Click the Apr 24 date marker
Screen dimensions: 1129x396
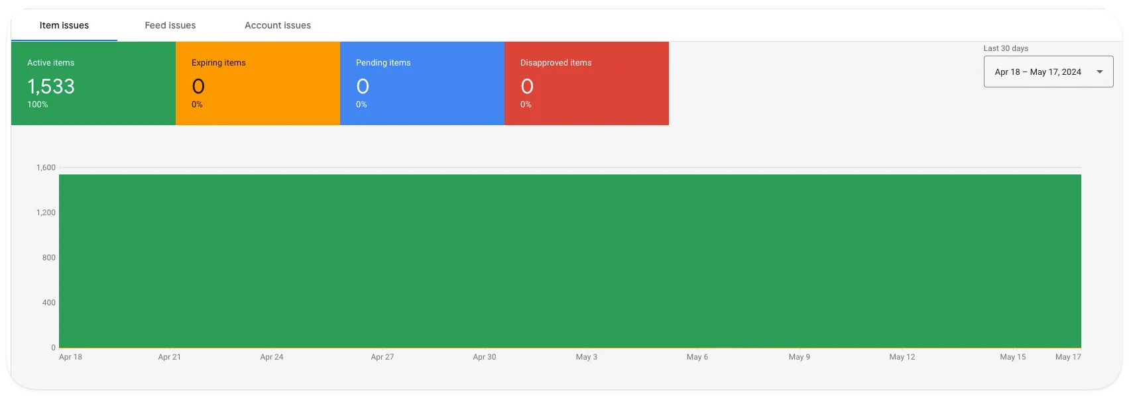(x=272, y=357)
